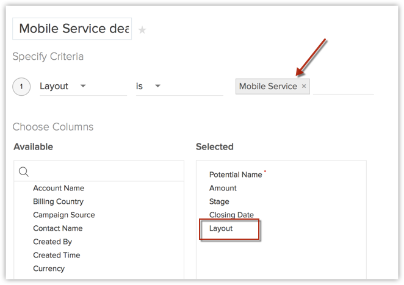Edit the Mobile Service view name field
The width and height of the screenshot is (404, 285).
click(x=72, y=29)
